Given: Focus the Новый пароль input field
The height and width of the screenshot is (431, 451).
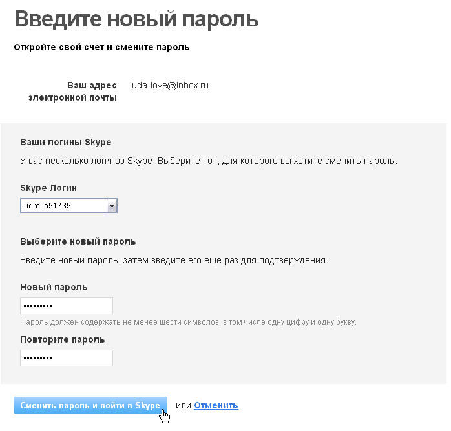Looking at the screenshot, I should 67,306.
